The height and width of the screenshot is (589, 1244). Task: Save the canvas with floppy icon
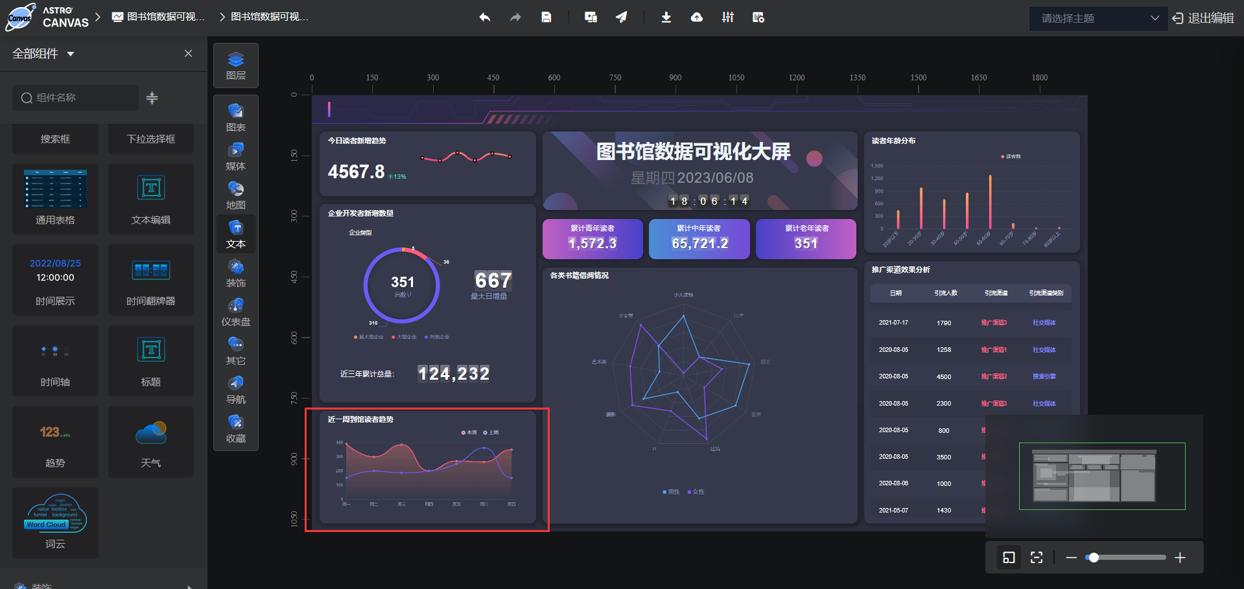(546, 17)
